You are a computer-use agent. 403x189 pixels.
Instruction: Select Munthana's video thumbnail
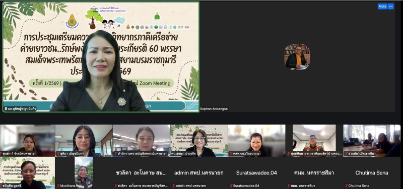84,173
